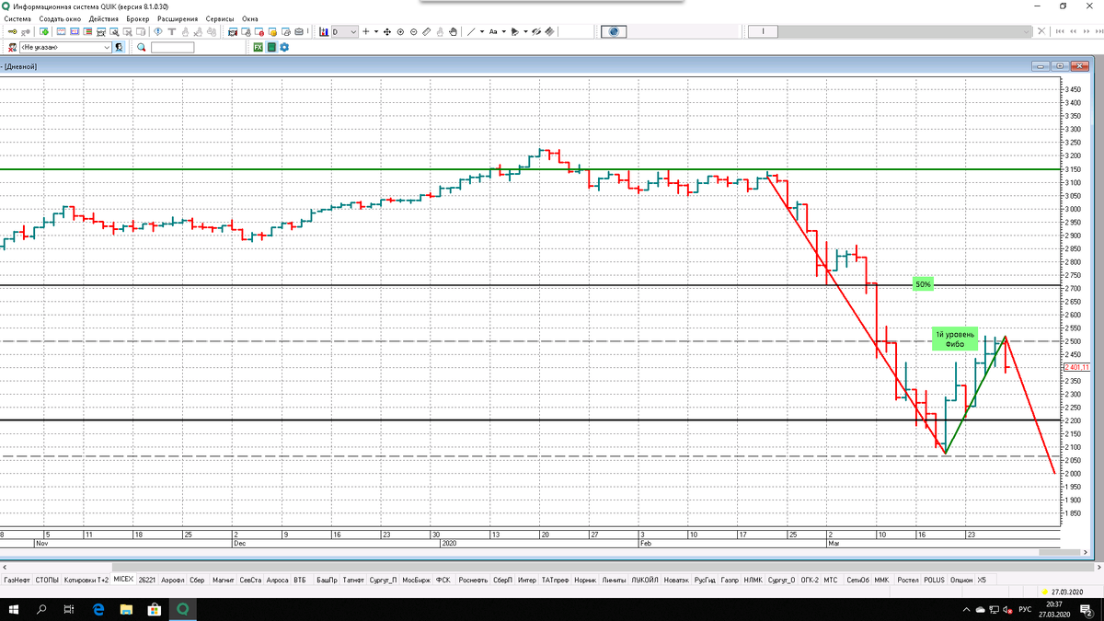This screenshot has width=1104, height=621.
Task: Click the info balloon toolbar icon
Action: (158, 32)
